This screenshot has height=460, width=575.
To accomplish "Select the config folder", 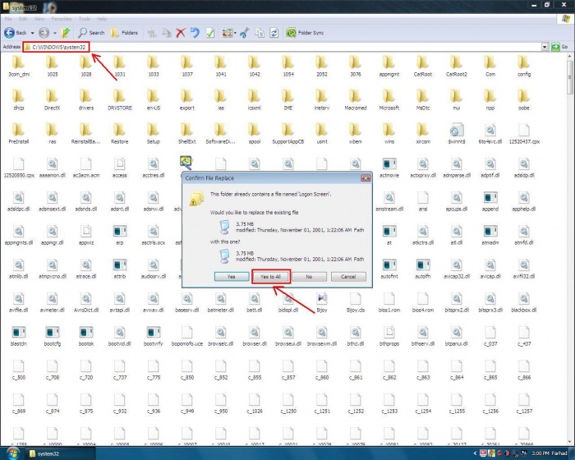I will [524, 66].
